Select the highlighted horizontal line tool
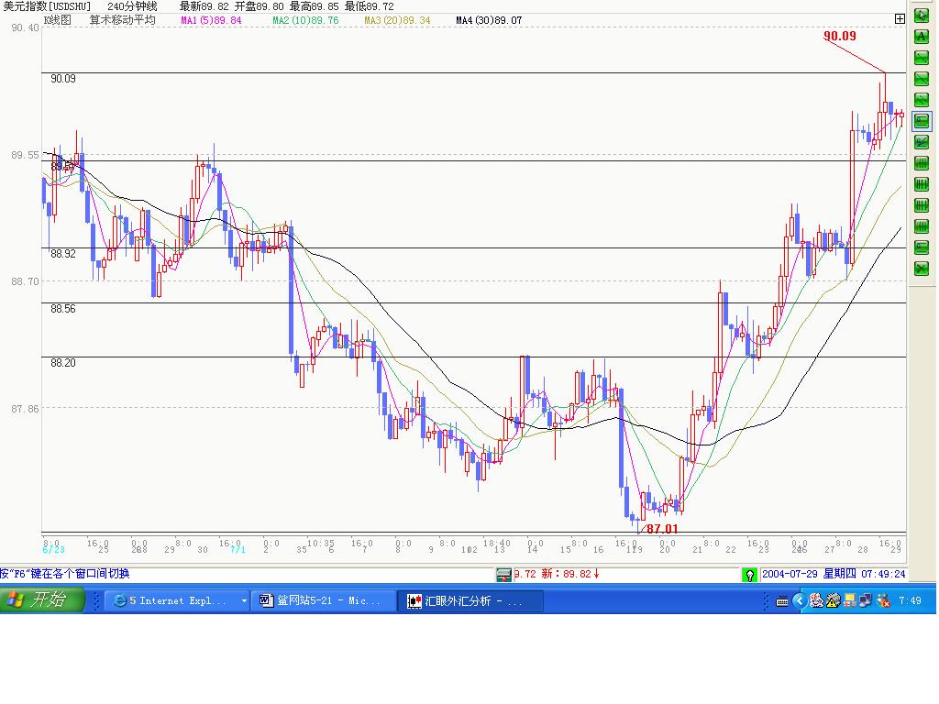Screen dimensions: 939x704 [922, 121]
